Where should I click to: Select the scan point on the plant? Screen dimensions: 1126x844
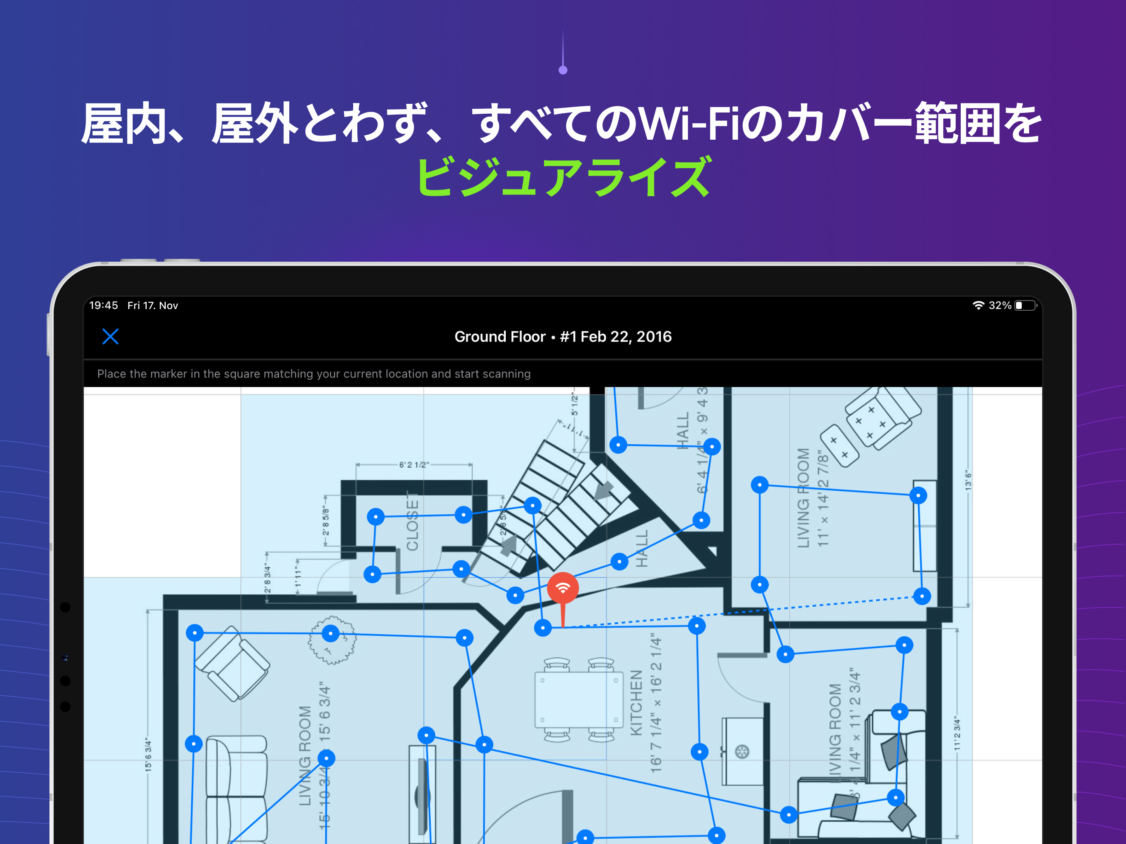click(331, 634)
